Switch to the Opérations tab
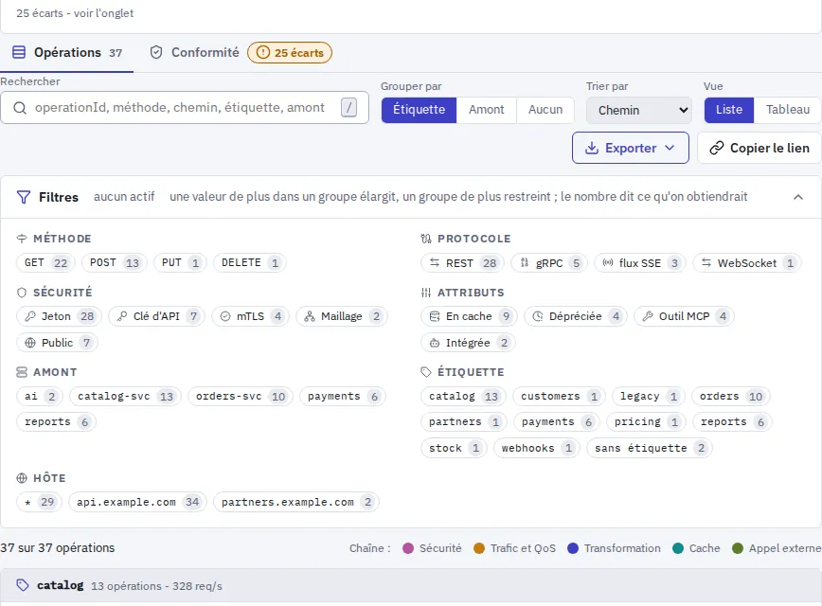This screenshot has height=606, width=822. click(67, 52)
